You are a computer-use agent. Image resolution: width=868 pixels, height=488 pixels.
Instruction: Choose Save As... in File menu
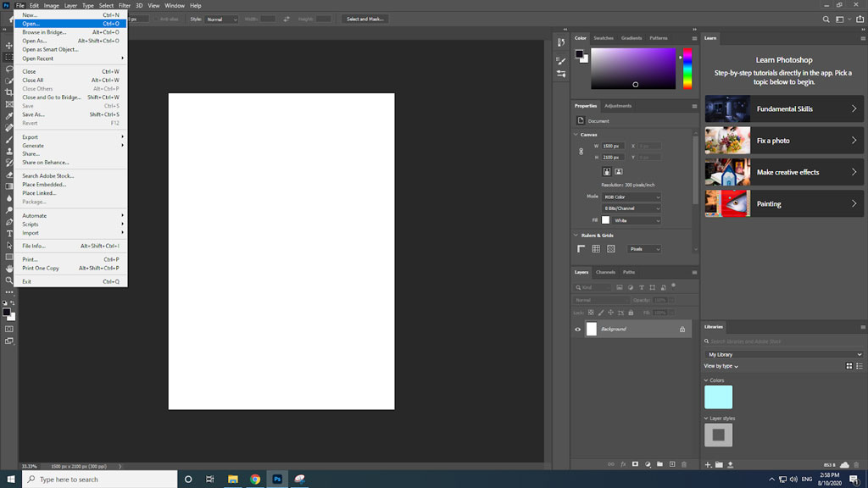click(x=70, y=114)
